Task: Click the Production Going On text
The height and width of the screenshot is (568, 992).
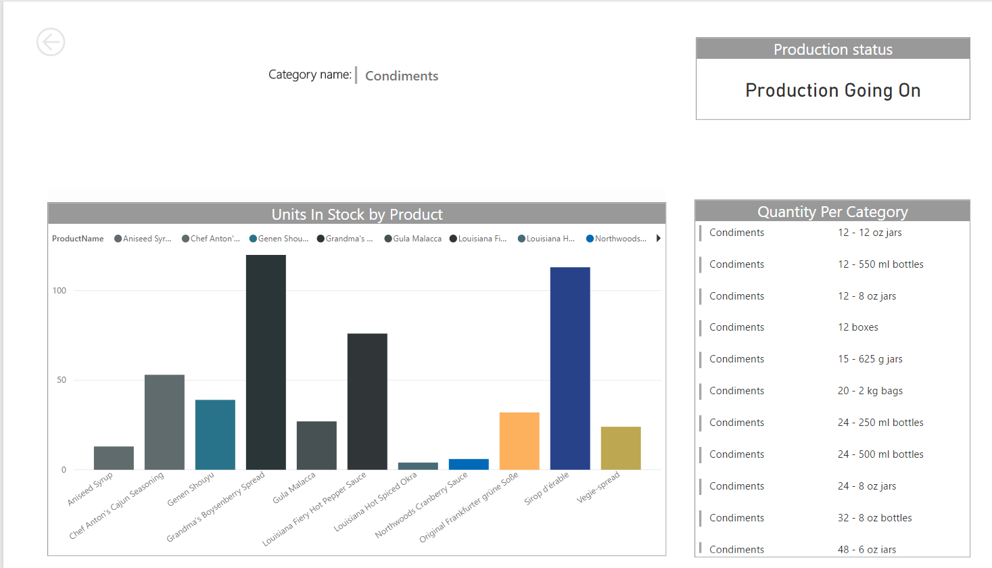Action: (832, 90)
